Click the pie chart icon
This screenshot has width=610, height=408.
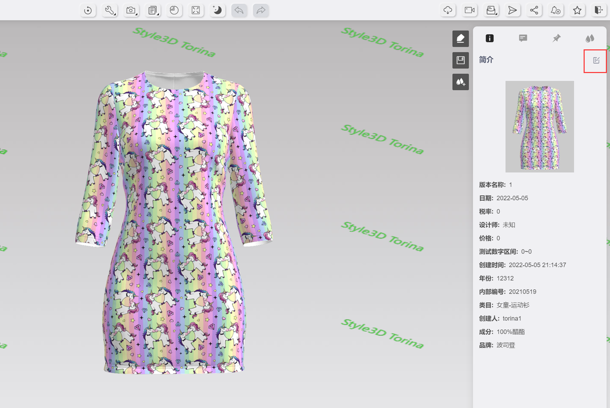pos(174,10)
